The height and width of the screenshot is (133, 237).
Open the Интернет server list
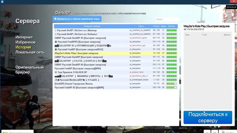point(24,37)
